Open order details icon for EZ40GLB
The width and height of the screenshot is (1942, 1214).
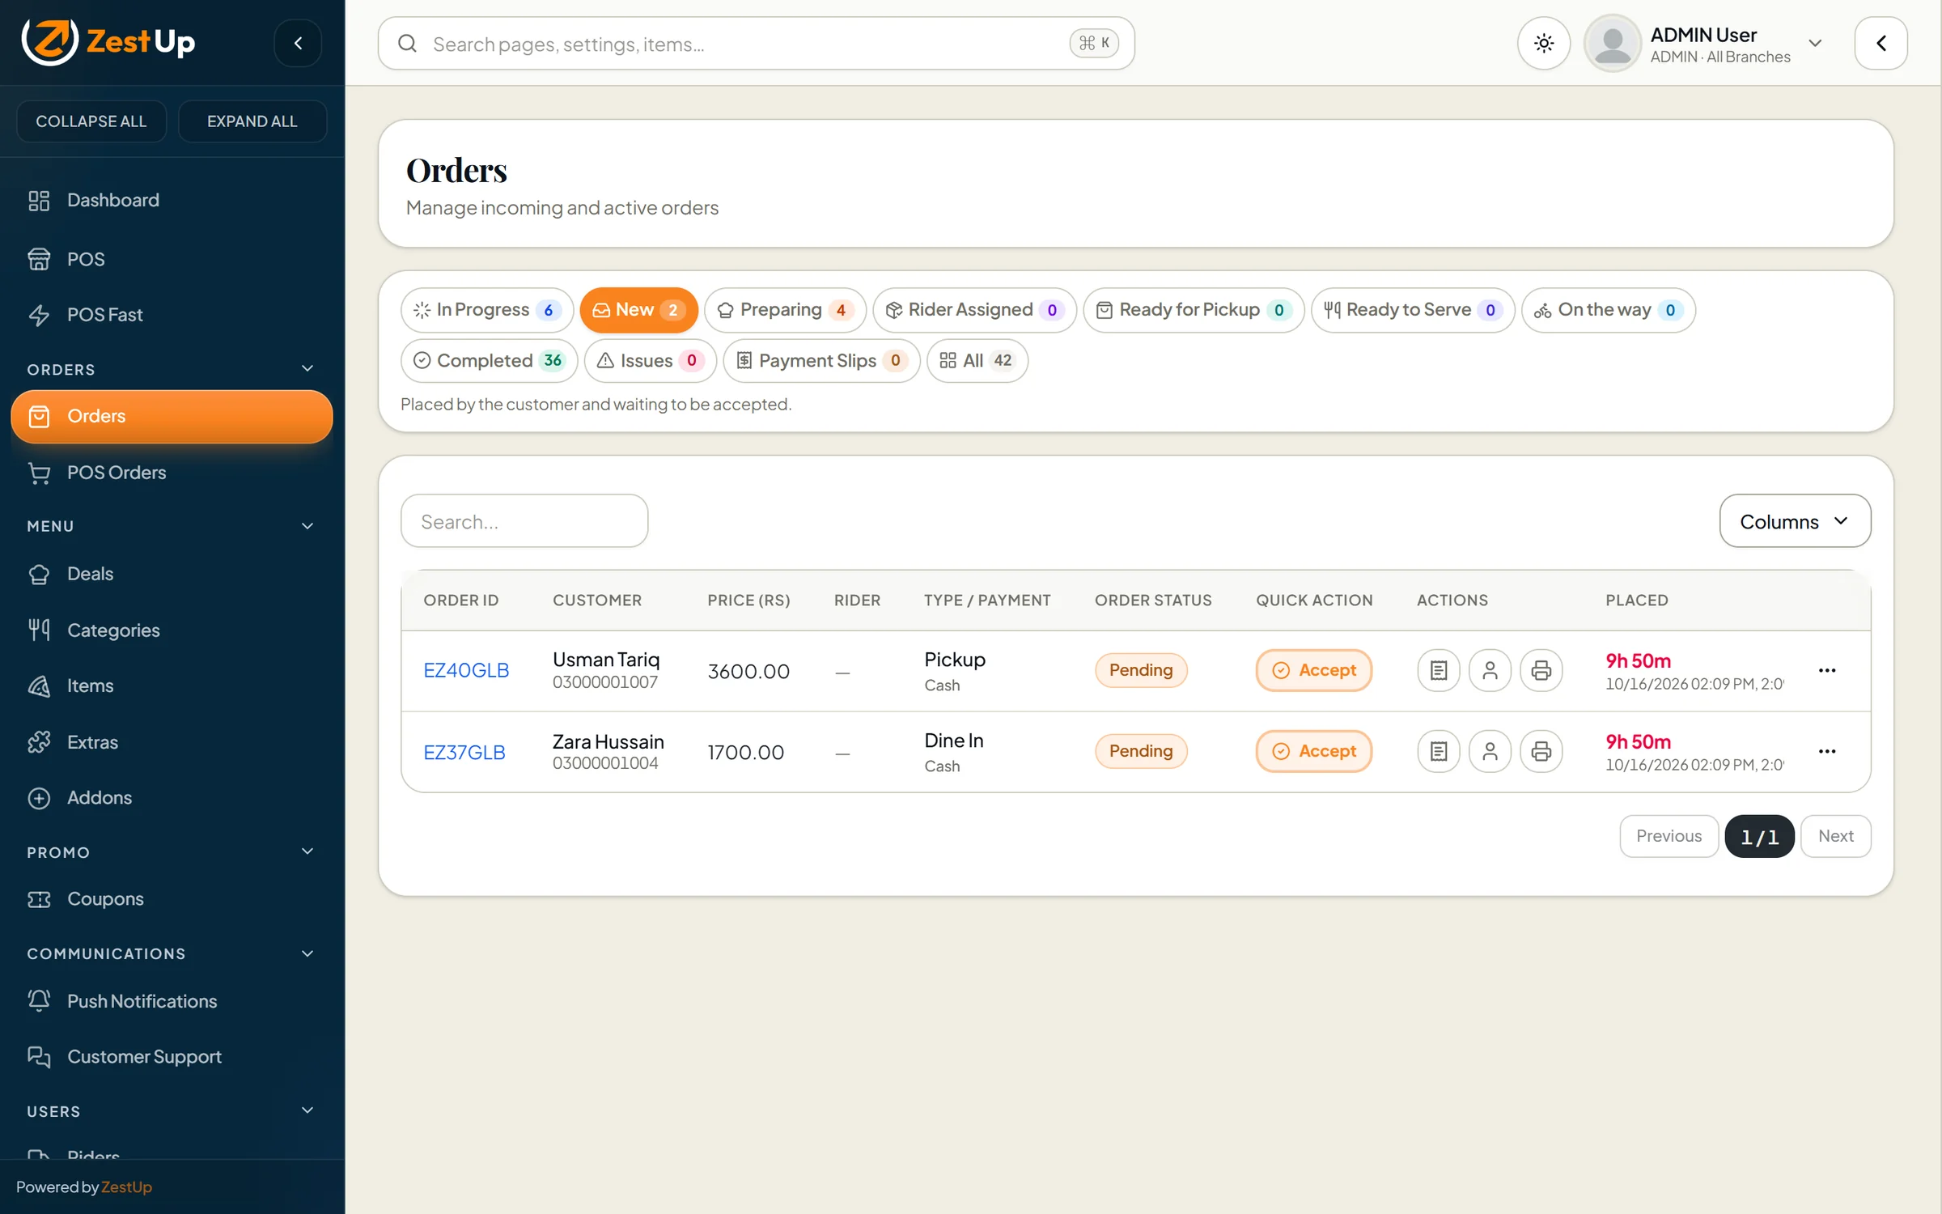click(x=1438, y=670)
